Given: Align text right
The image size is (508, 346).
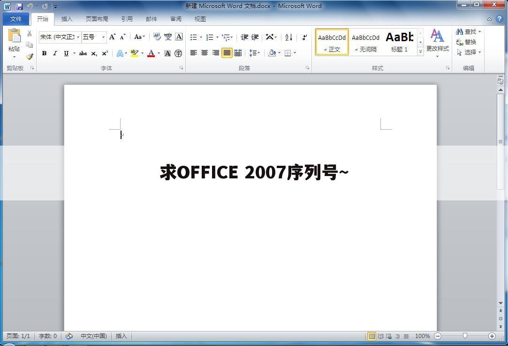Looking at the screenshot, I should [215, 53].
